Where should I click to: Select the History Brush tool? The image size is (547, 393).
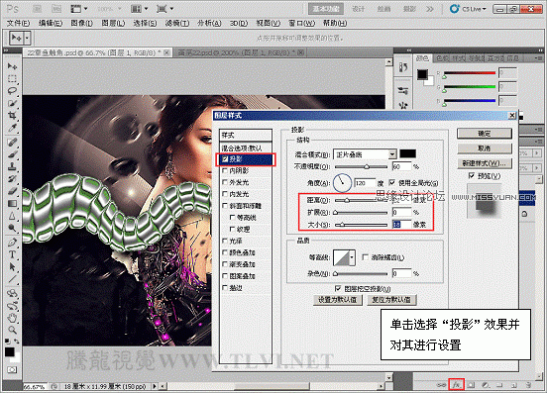12,179
